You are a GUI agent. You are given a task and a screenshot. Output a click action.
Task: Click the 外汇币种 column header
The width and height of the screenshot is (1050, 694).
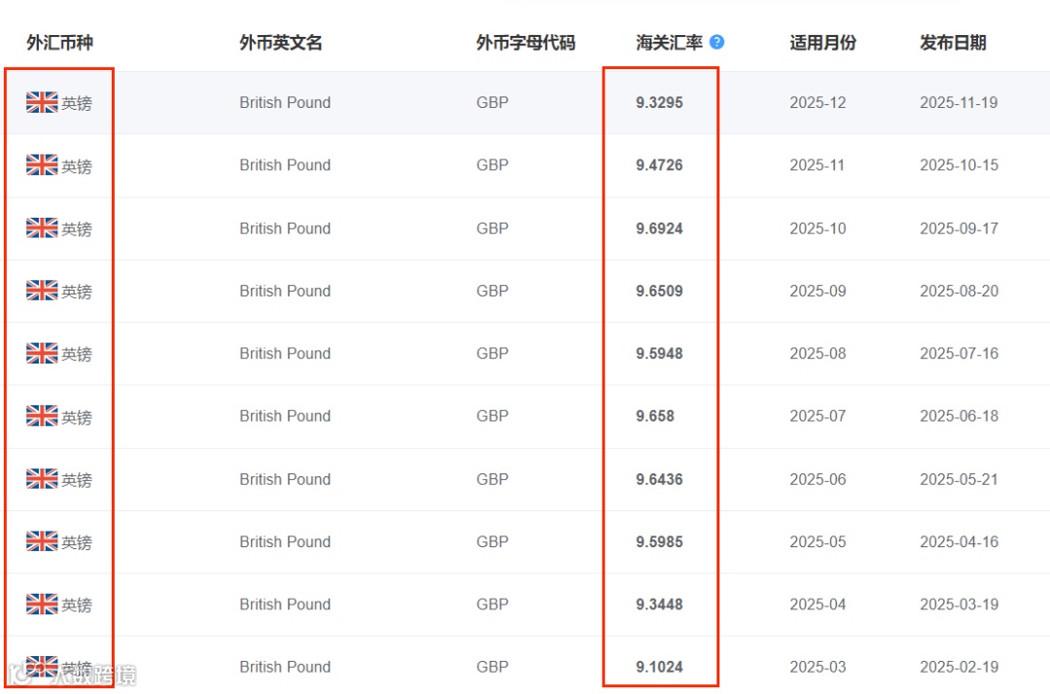59,43
